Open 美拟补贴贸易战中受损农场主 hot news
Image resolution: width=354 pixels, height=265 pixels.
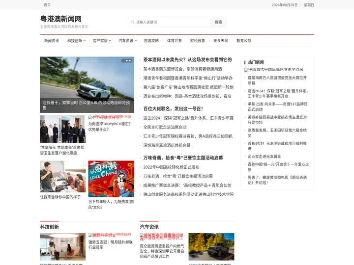[278, 120]
